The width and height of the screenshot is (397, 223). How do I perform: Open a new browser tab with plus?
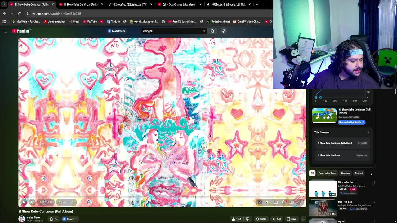pos(257,4)
